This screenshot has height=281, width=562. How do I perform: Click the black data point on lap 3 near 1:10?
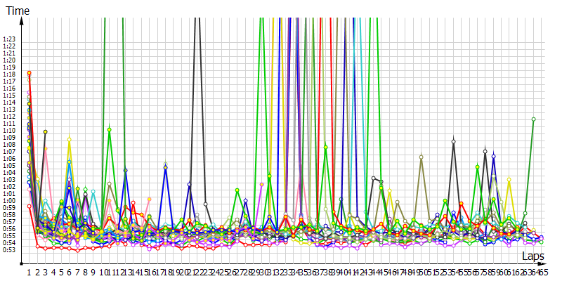(45, 131)
